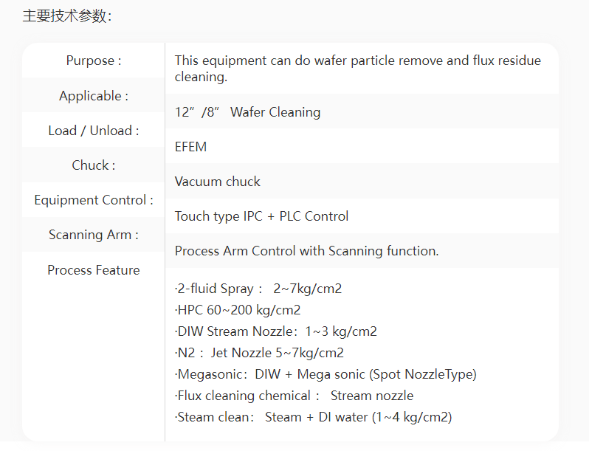
Task: Click the Scanning Arm label
Action: click(x=94, y=235)
